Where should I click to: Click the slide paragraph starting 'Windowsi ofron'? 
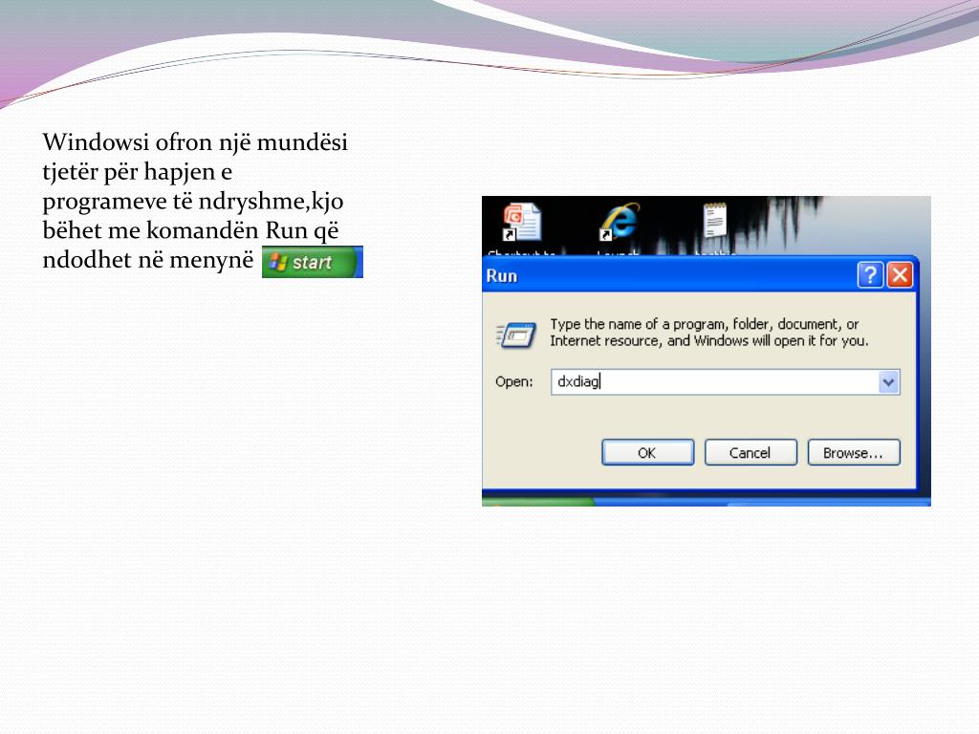(195, 201)
